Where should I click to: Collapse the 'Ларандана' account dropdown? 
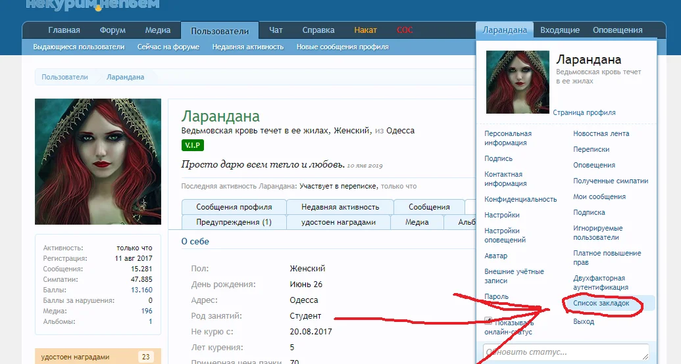click(505, 30)
